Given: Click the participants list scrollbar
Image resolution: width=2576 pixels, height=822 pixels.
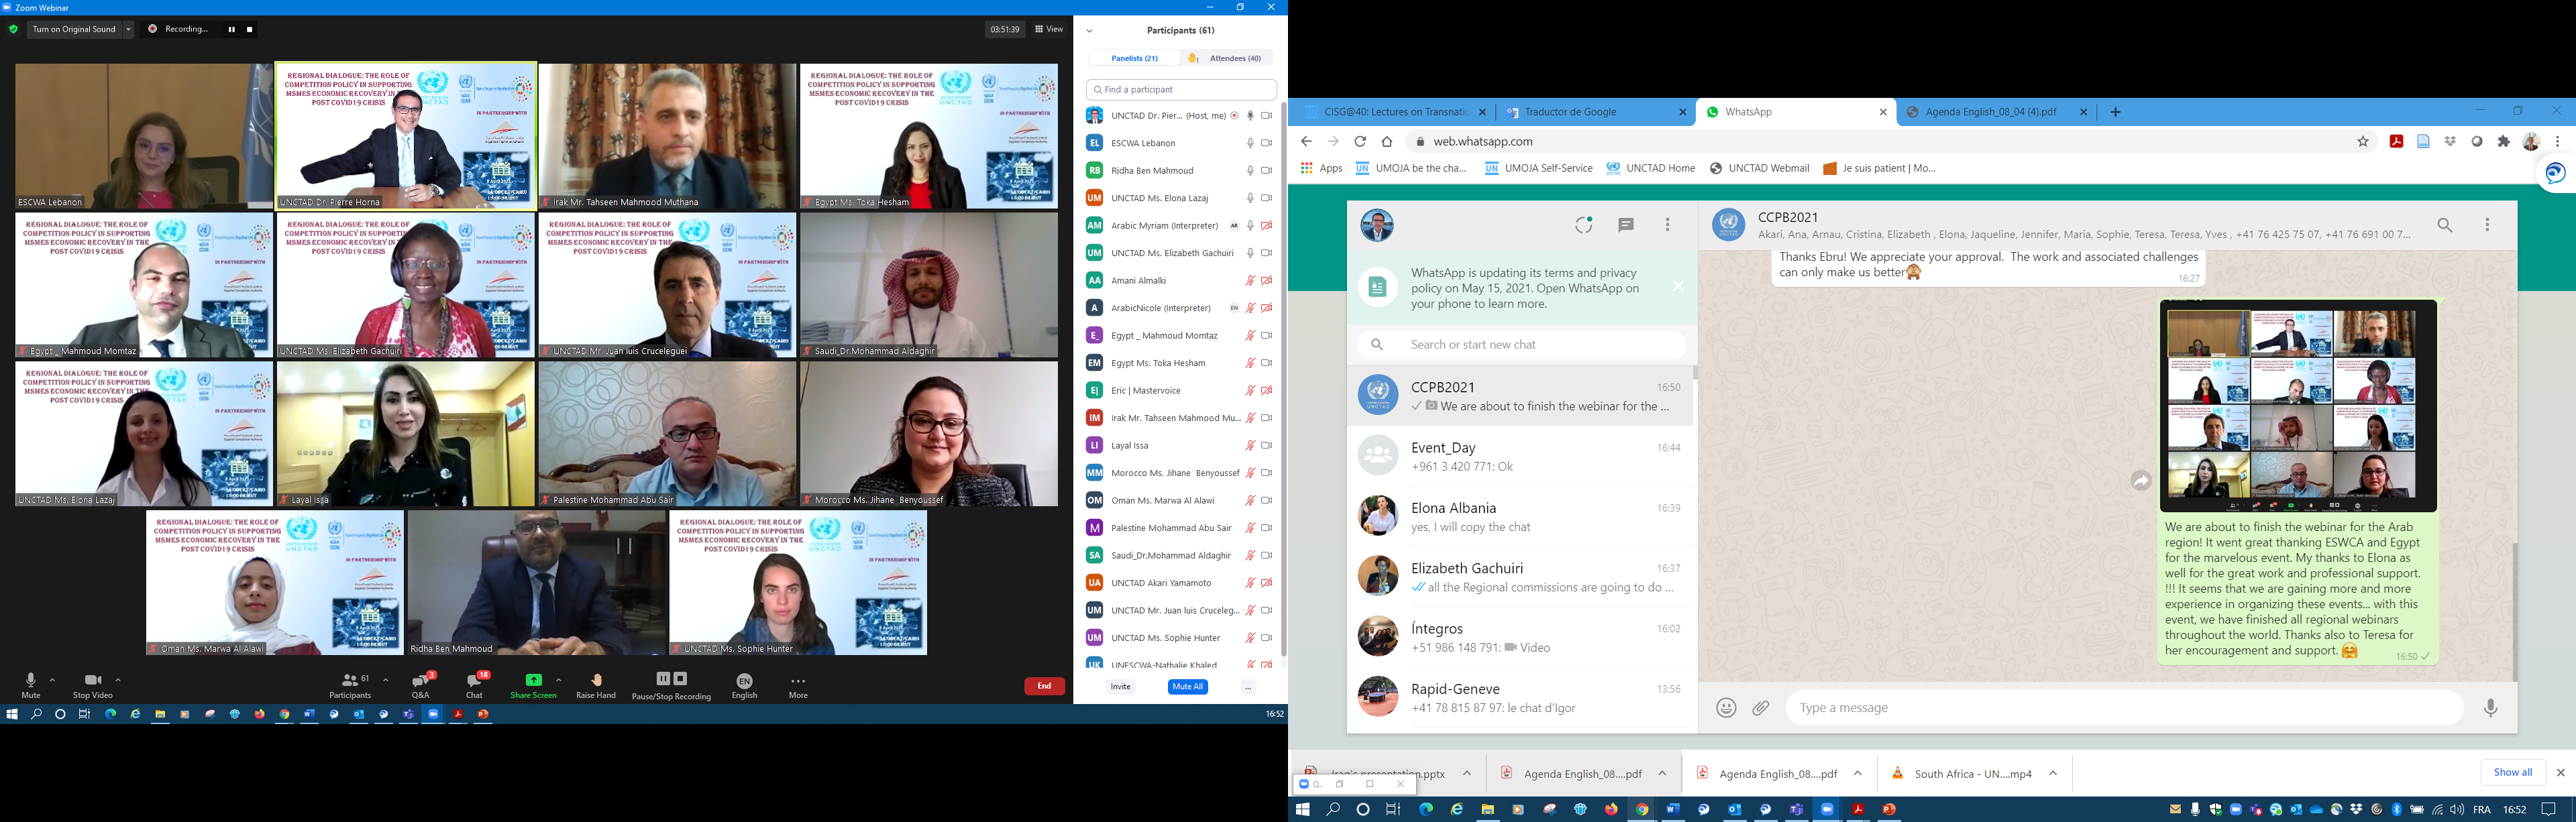Looking at the screenshot, I should point(1284,380).
